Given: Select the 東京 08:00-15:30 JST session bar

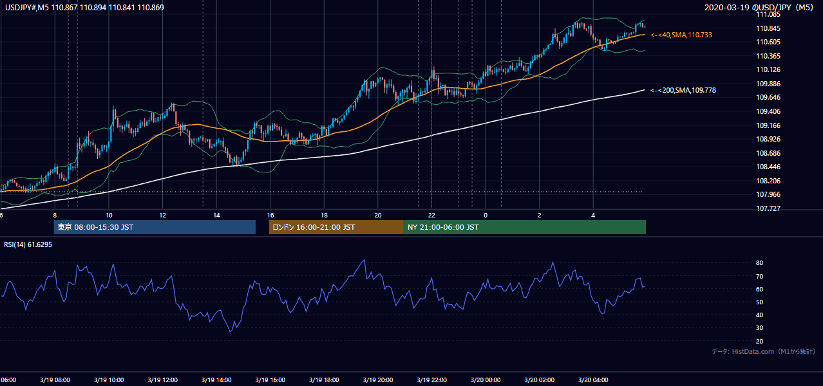Looking at the screenshot, I should click(155, 227).
